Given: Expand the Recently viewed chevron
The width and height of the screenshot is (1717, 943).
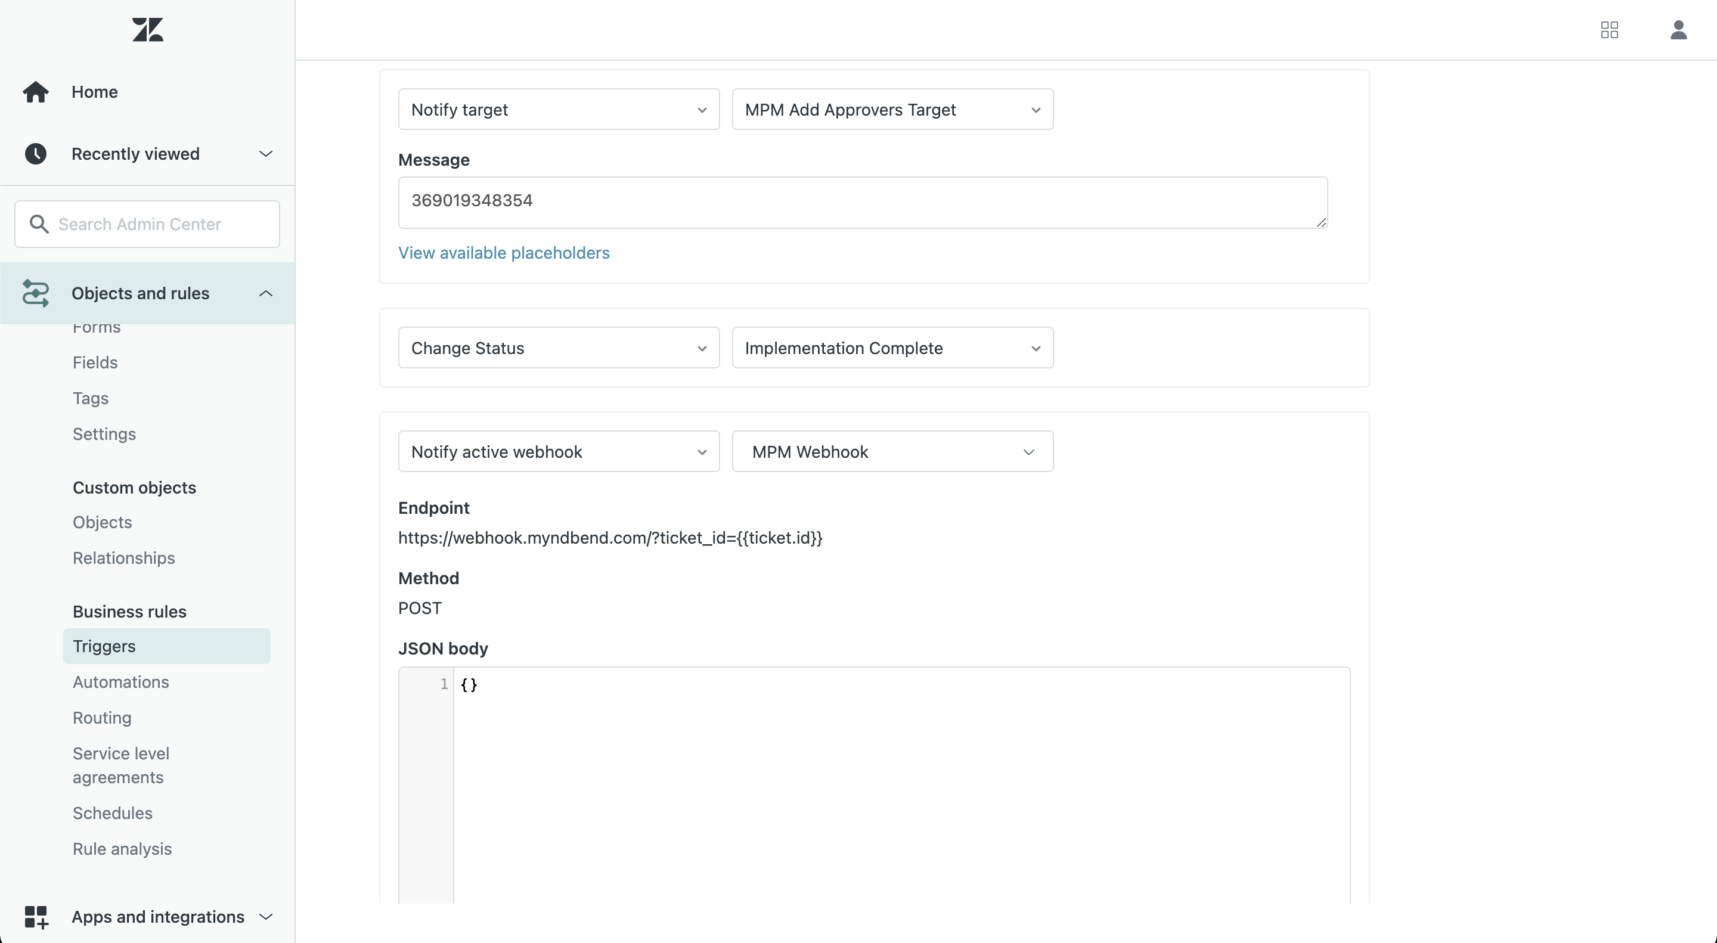Looking at the screenshot, I should [x=266, y=154].
